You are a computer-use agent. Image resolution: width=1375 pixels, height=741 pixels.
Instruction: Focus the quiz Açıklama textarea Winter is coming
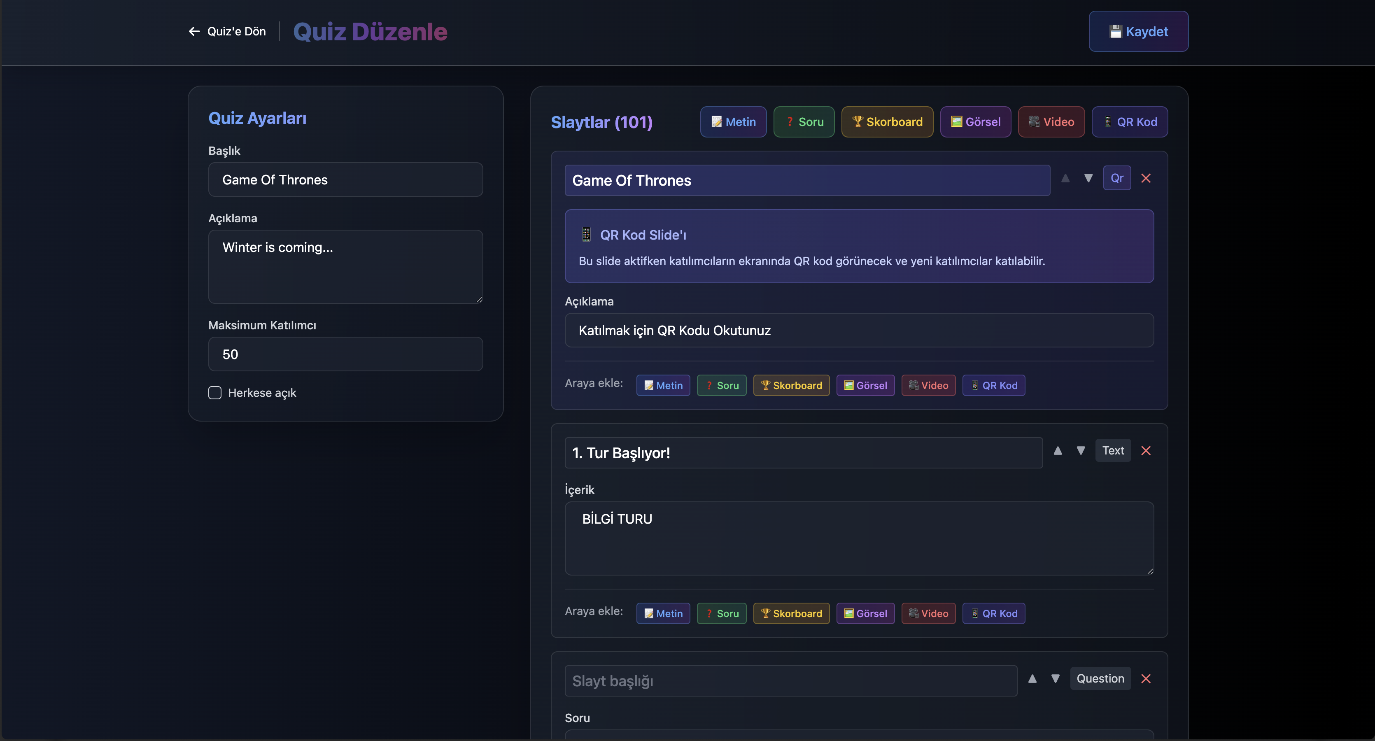click(345, 266)
